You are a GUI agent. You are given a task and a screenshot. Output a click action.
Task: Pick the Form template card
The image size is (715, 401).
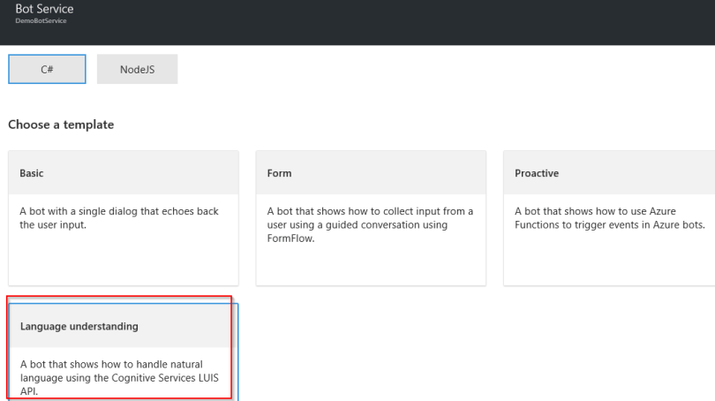371,217
